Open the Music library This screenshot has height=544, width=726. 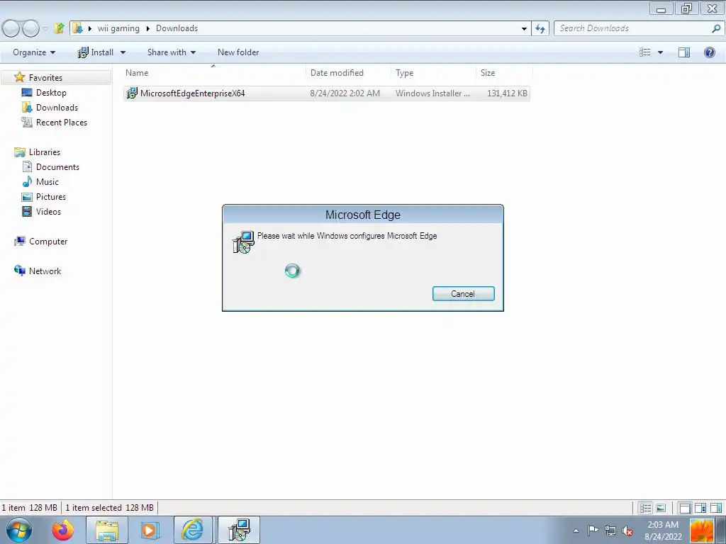click(48, 182)
